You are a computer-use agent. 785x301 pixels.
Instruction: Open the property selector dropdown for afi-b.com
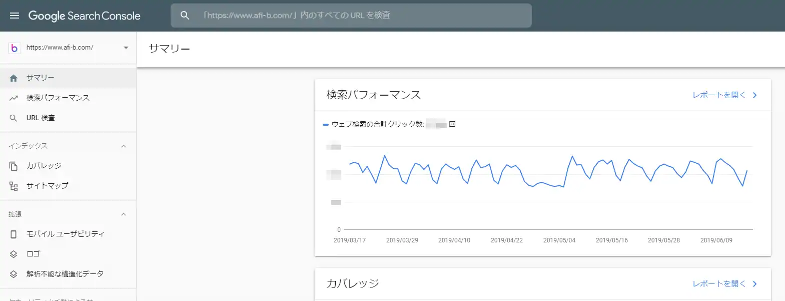(x=126, y=48)
